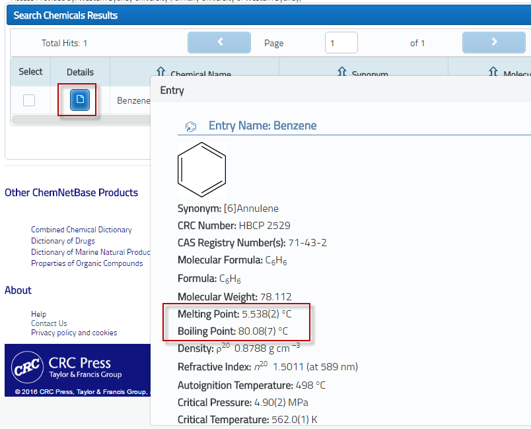Go to next results page arrow
Viewport: 531px width, 429px height.
(494, 43)
